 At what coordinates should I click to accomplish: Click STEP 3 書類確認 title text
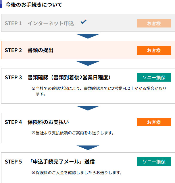[58, 78]
